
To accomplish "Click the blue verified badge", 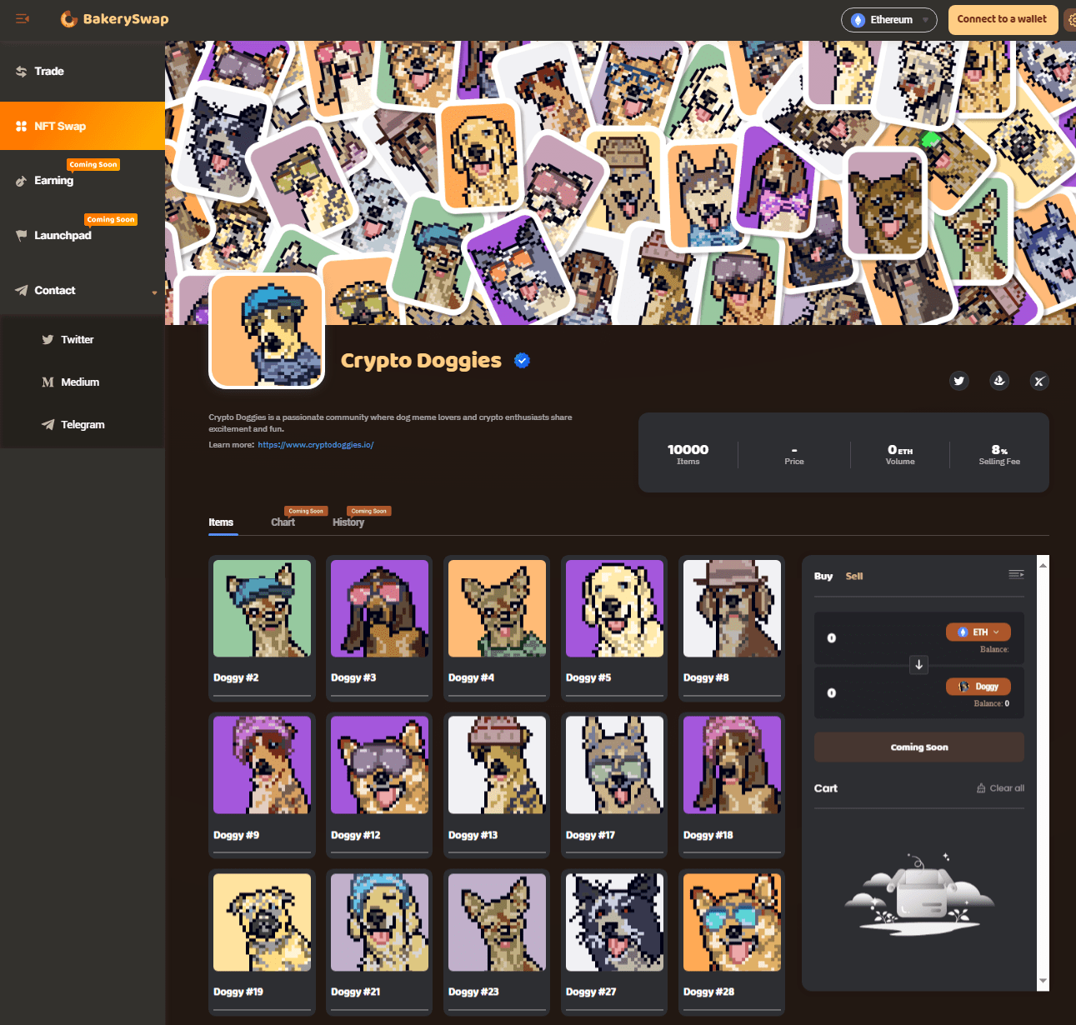I will (x=522, y=360).
